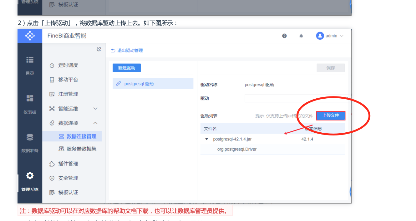The image size is (416, 221).
Task: Click the back arrow icon next to 退出驱动管理
Action: tap(113, 51)
